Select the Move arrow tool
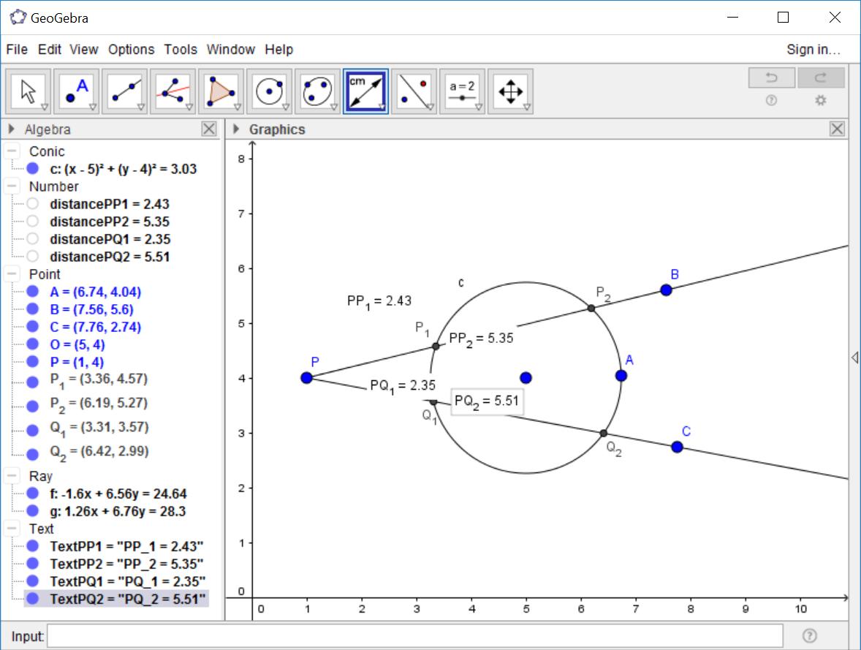The width and height of the screenshot is (861, 650). pos(29,91)
